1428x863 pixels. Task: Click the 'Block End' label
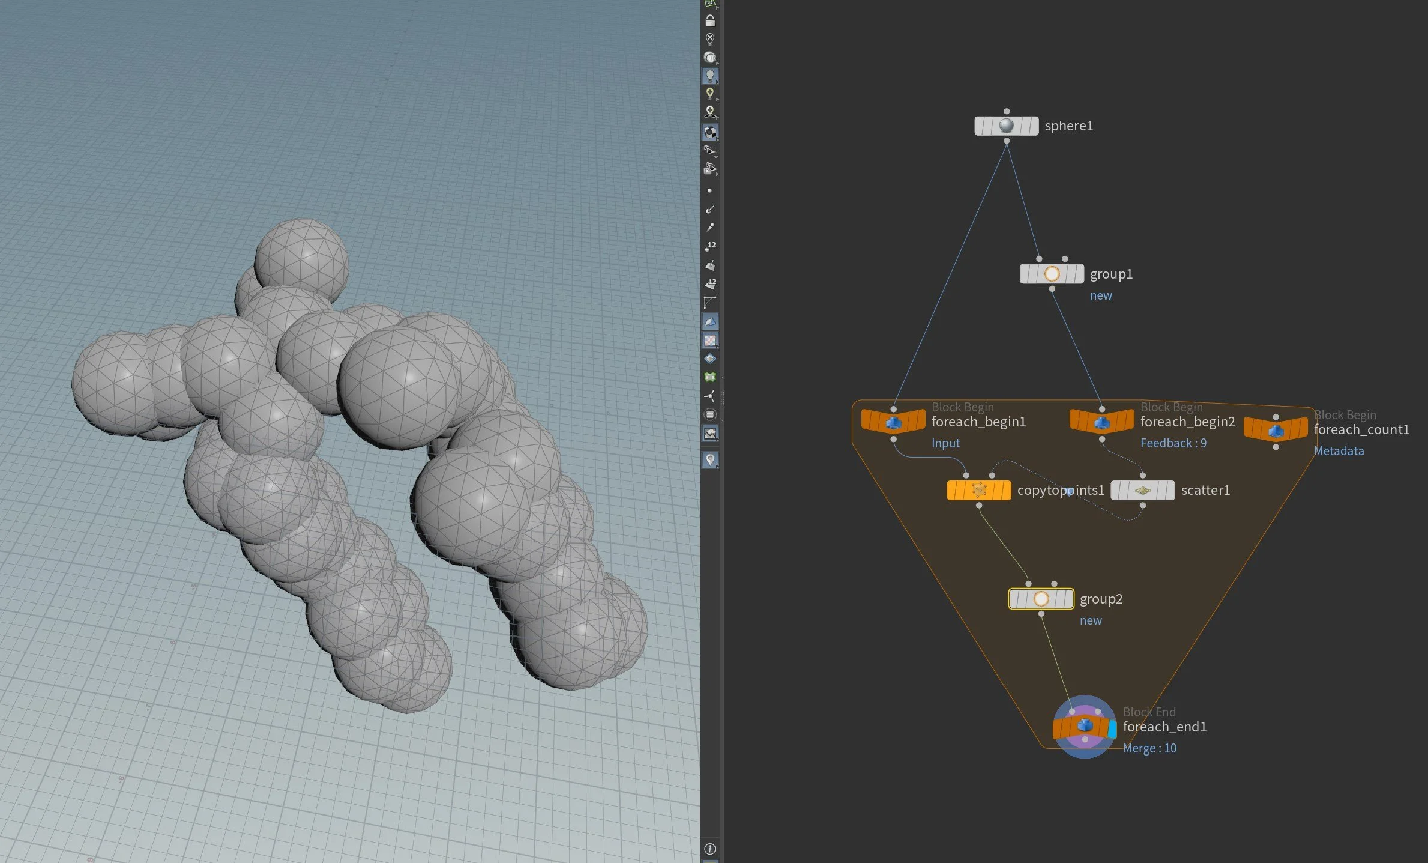(x=1149, y=712)
